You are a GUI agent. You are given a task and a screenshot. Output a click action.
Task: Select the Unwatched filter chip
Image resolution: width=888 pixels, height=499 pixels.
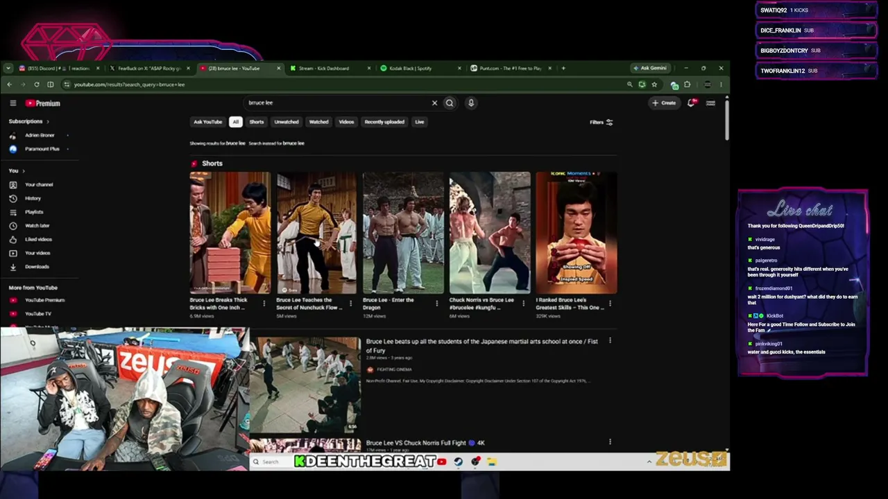(x=287, y=122)
